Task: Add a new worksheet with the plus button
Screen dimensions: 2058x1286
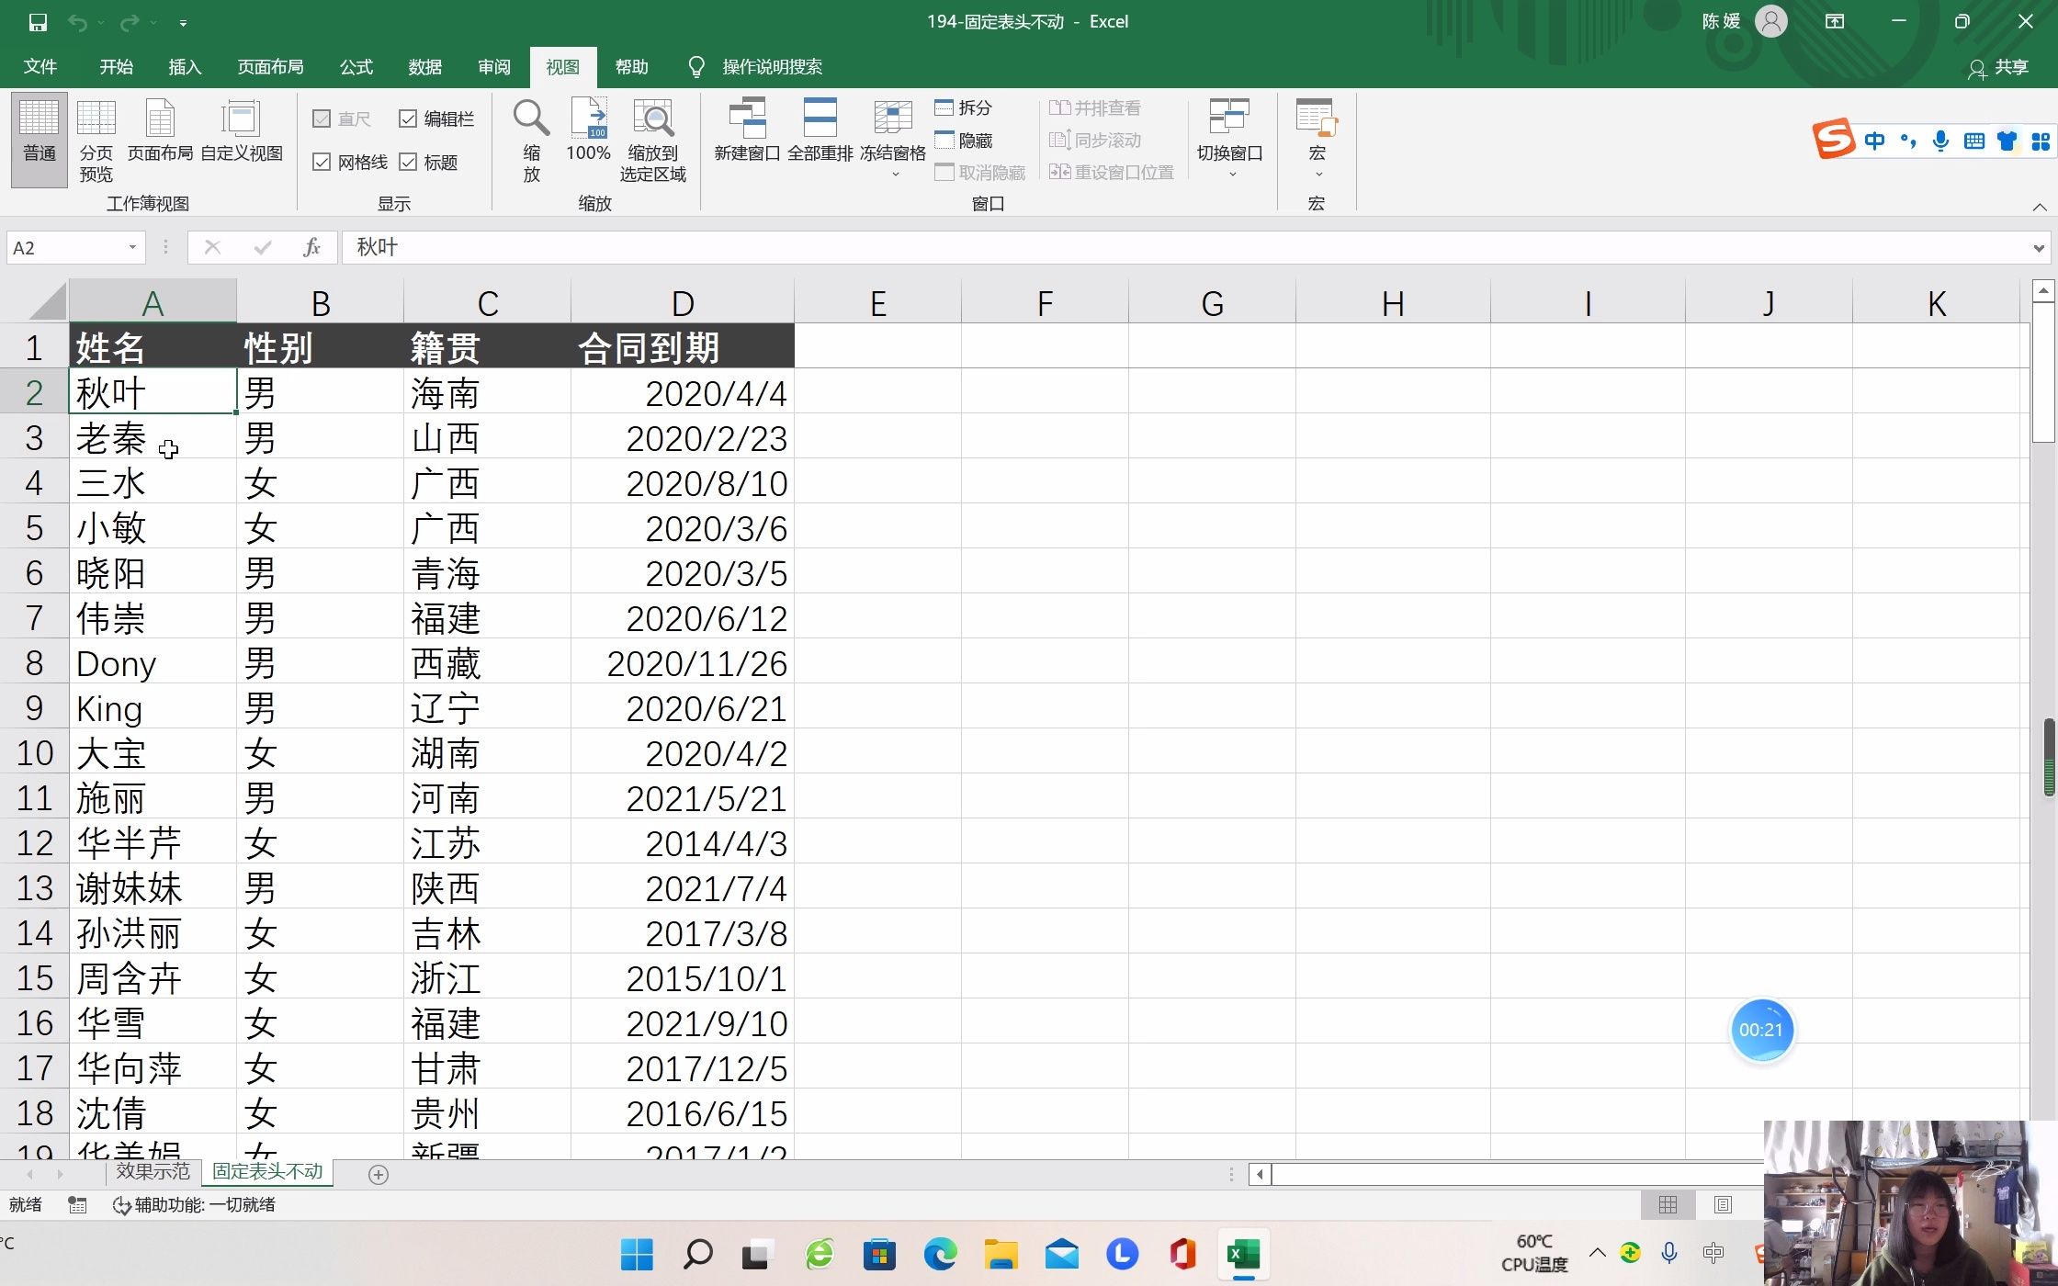Action: coord(378,1173)
